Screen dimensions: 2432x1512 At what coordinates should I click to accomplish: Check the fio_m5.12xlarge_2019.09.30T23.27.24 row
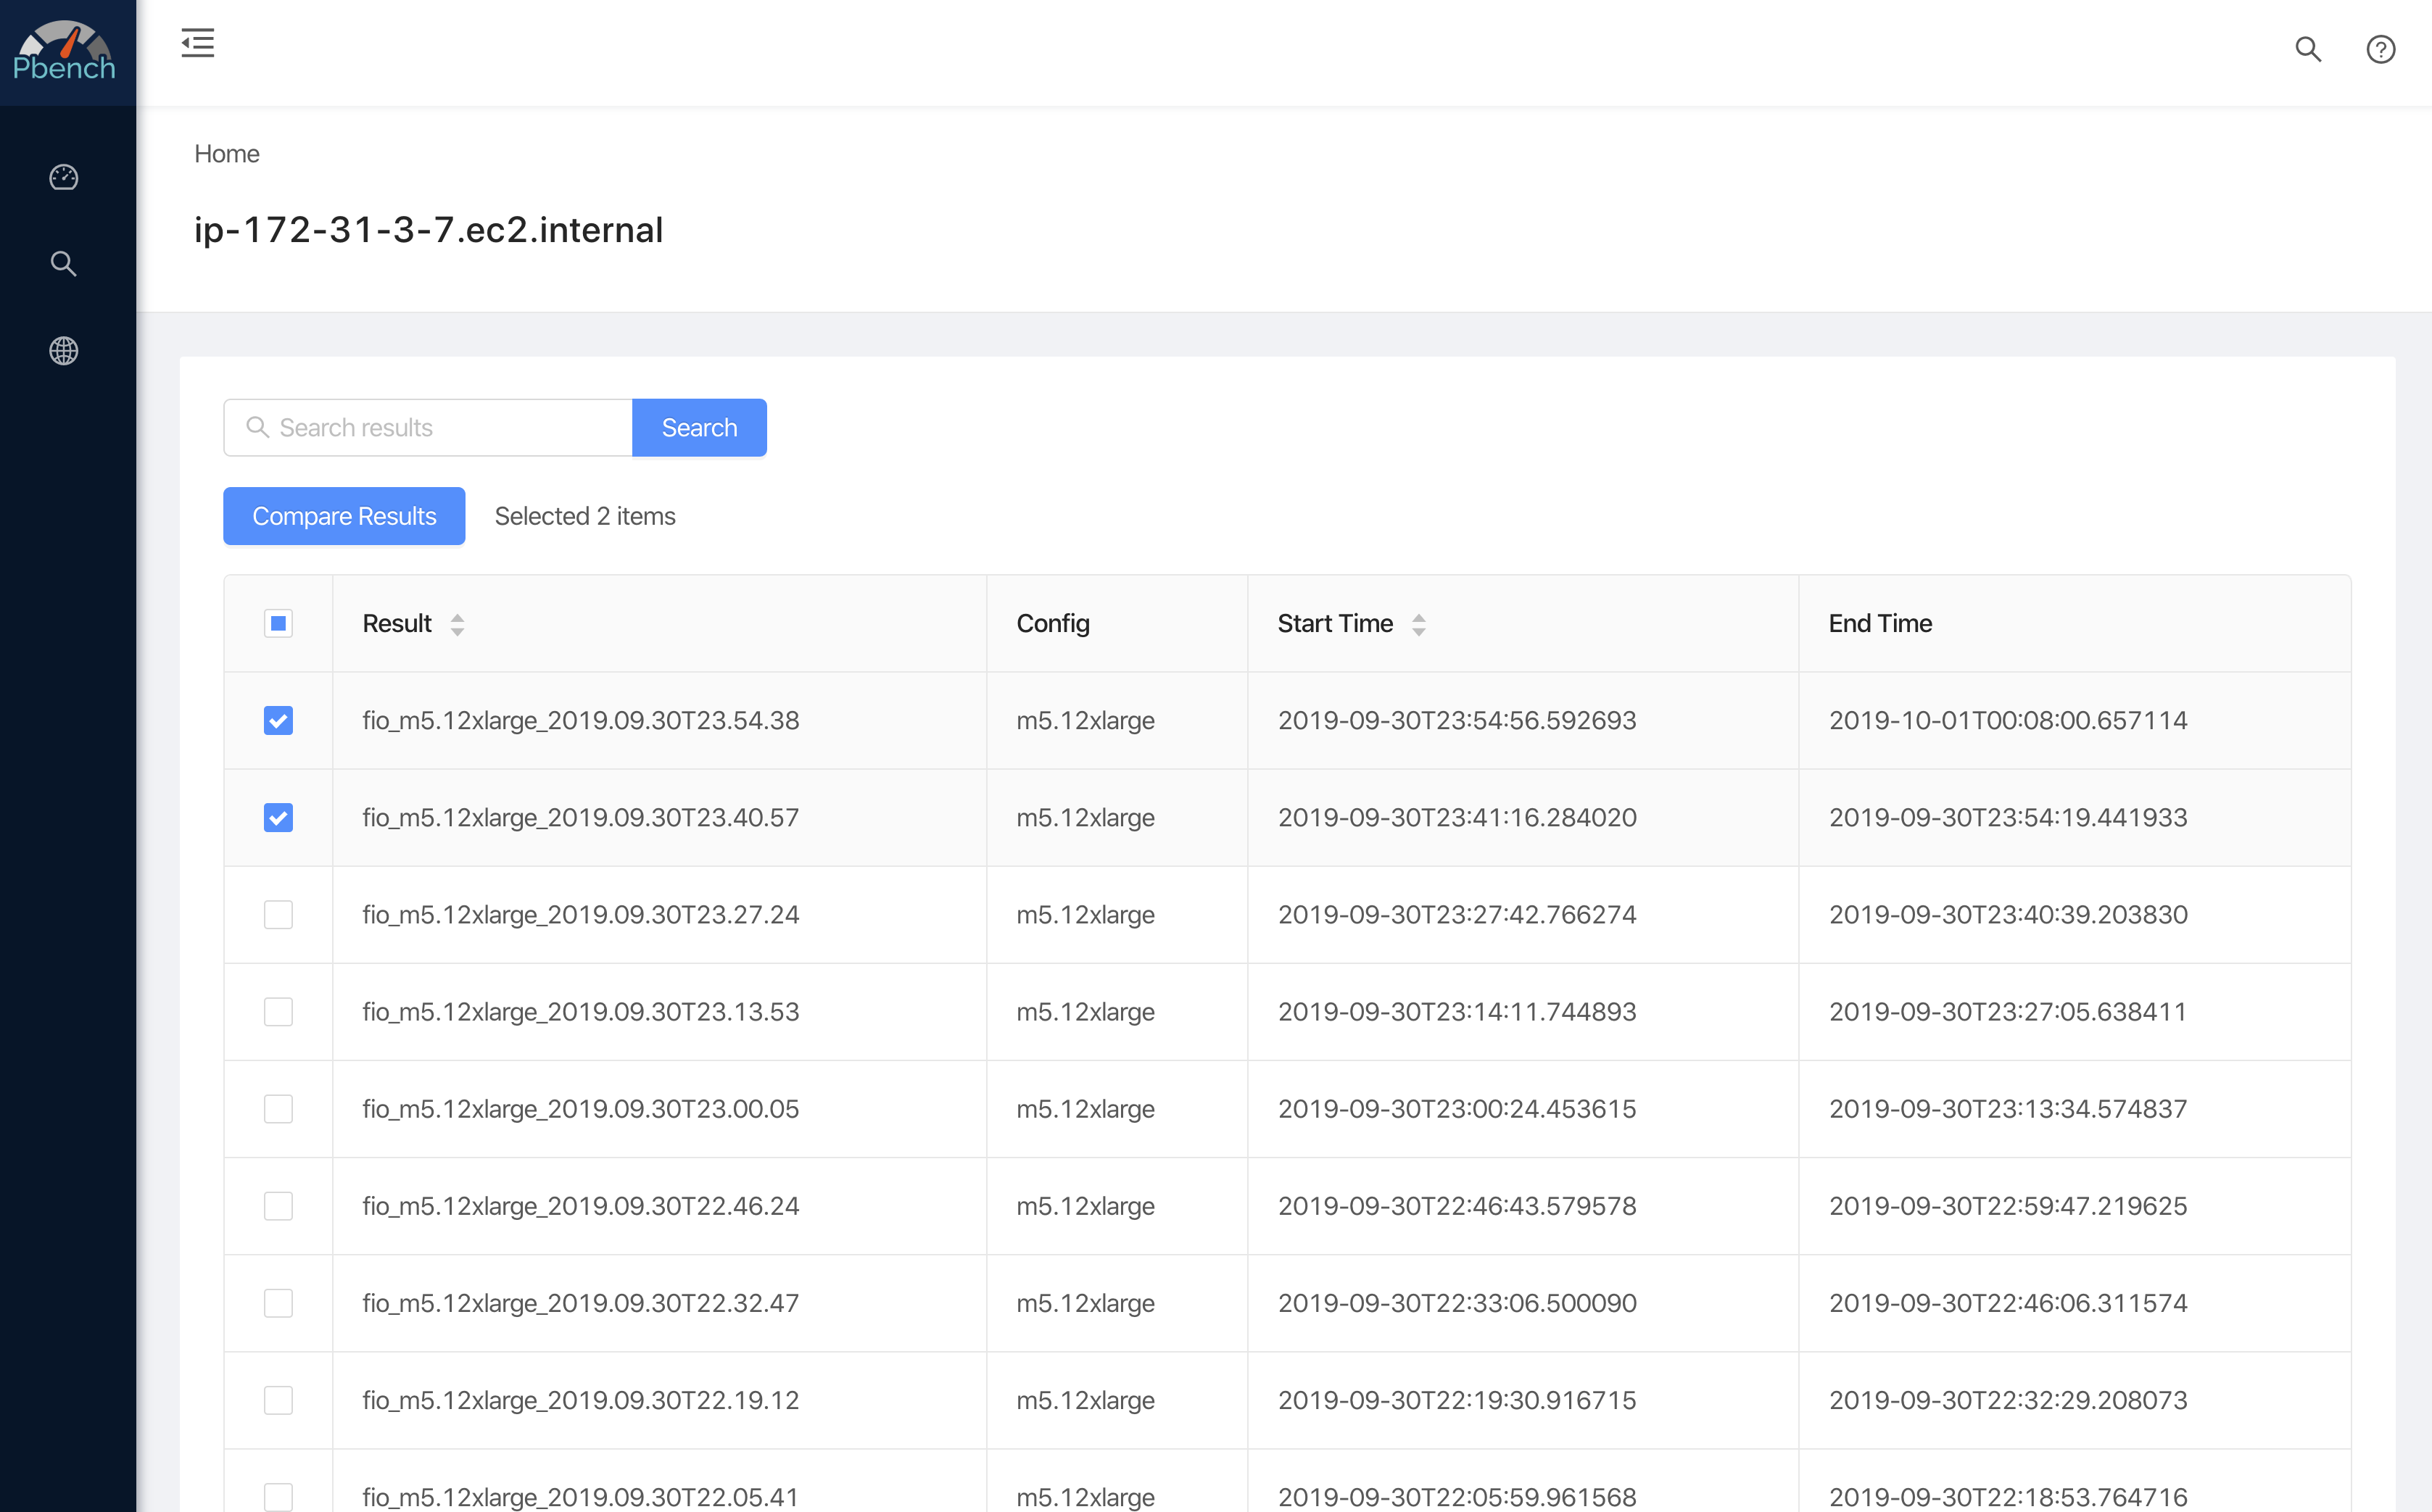tap(278, 914)
